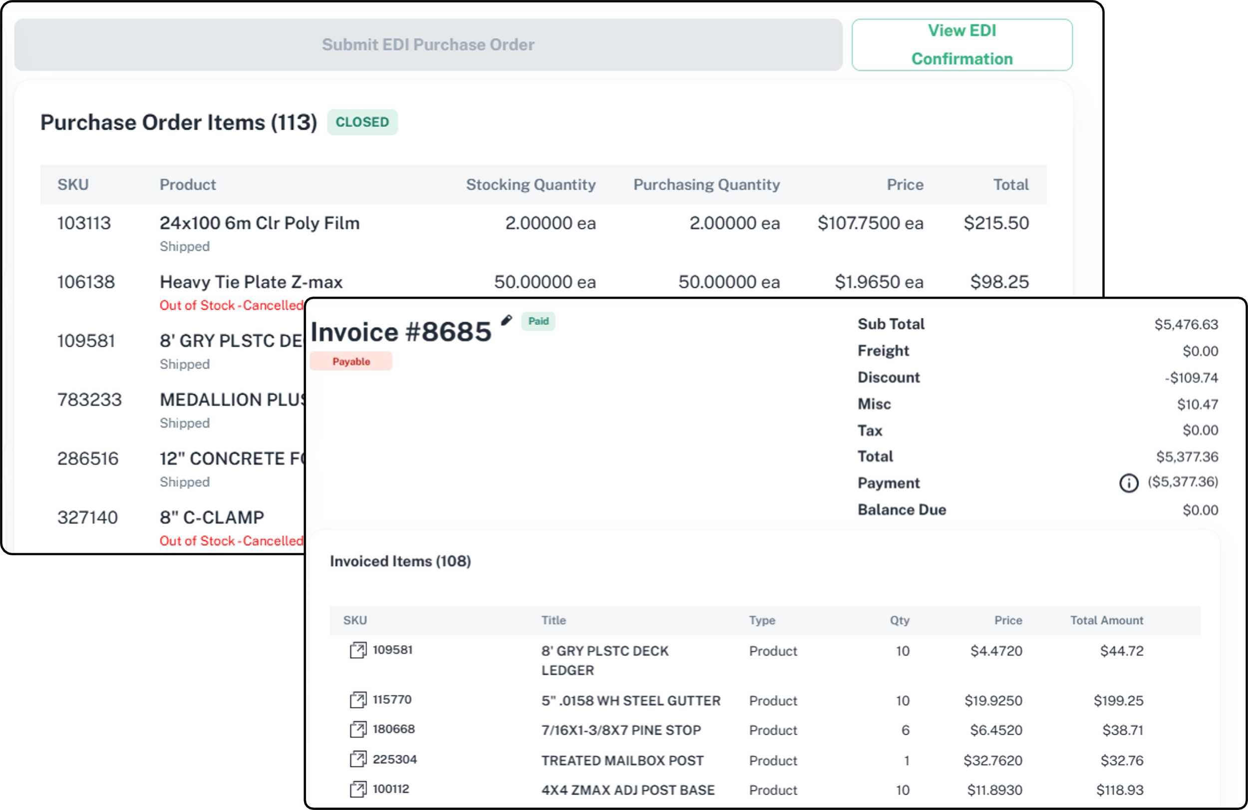
Task: Open SKU 225304 external link icon
Action: click(358, 759)
